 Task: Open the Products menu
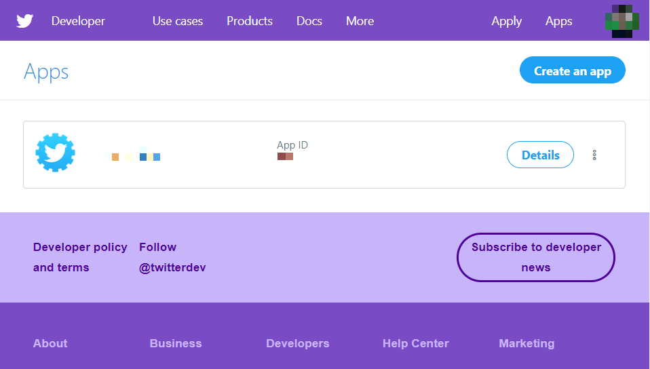(250, 21)
